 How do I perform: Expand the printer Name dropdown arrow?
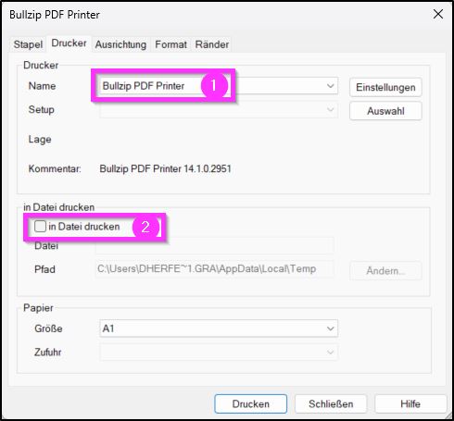(330, 86)
